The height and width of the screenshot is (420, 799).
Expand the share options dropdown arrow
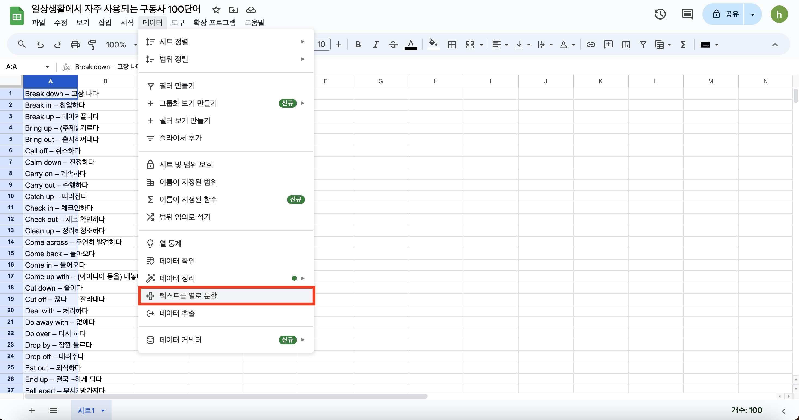point(752,14)
